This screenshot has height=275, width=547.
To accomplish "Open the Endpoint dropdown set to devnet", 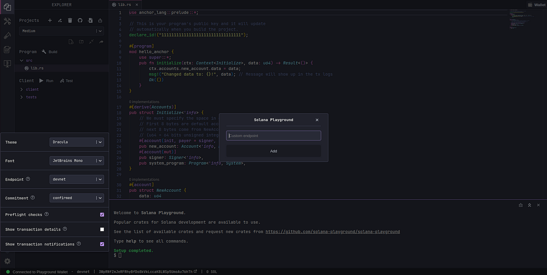I will [77, 179].
